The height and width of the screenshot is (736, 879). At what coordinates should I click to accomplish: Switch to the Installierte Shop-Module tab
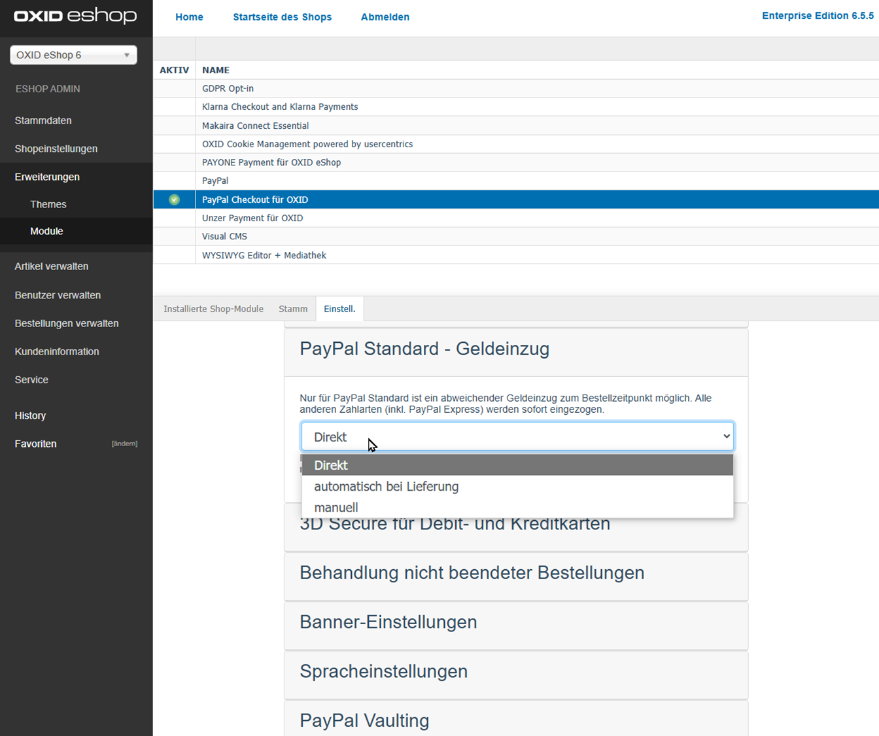[x=213, y=308]
